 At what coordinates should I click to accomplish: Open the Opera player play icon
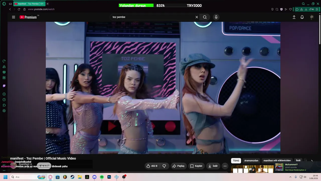pos(286,9)
